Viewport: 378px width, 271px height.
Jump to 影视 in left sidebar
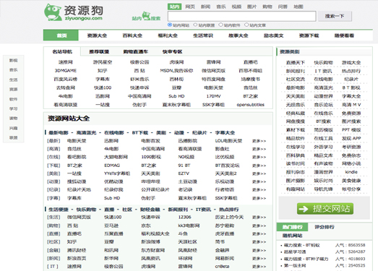point(14,60)
